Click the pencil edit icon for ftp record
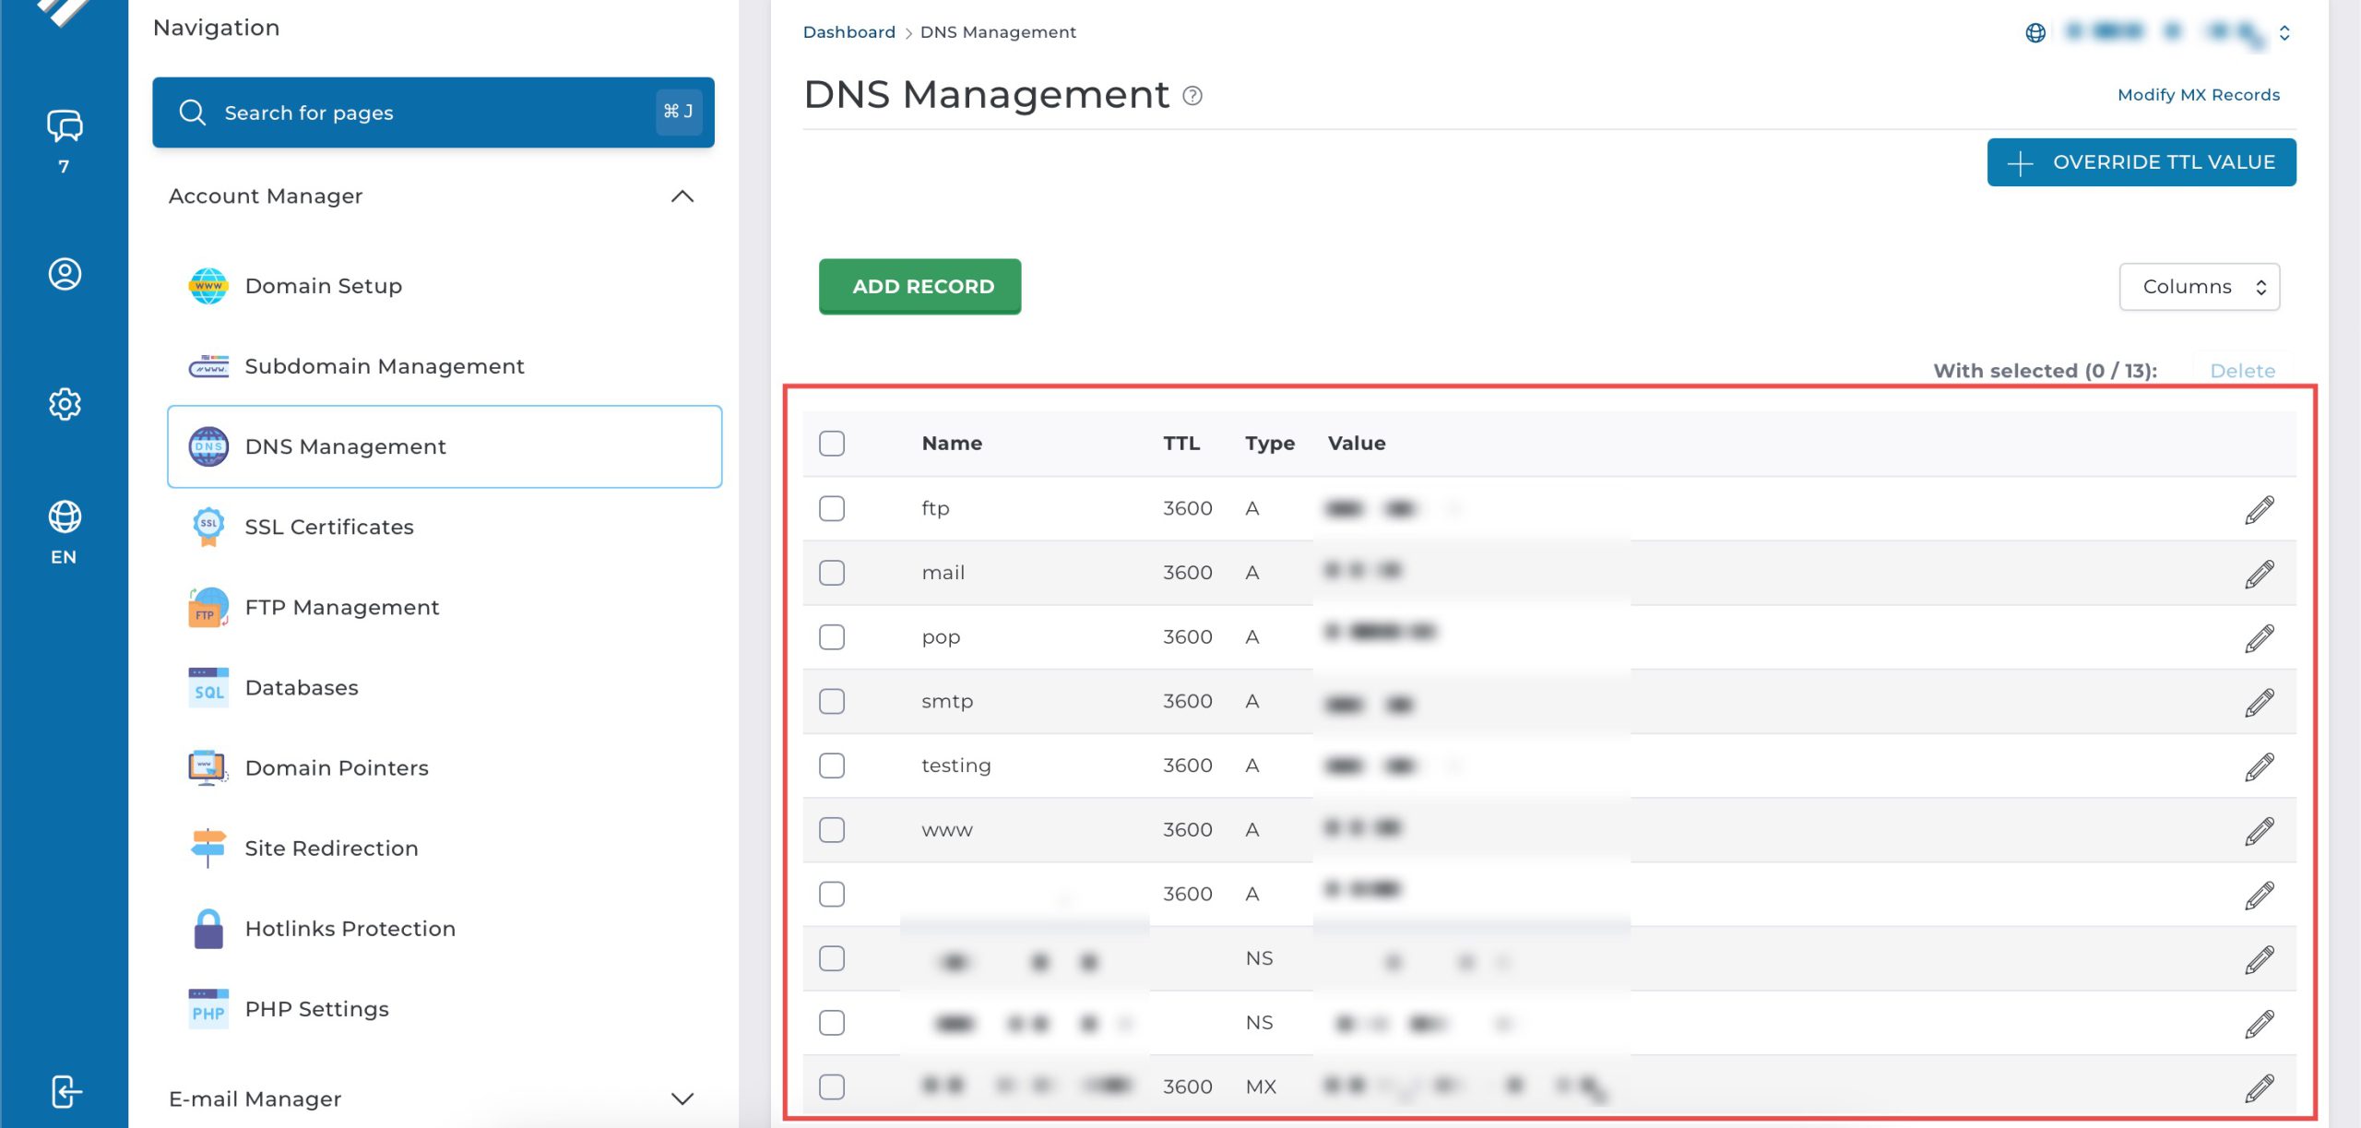2361x1128 pixels. (2259, 509)
